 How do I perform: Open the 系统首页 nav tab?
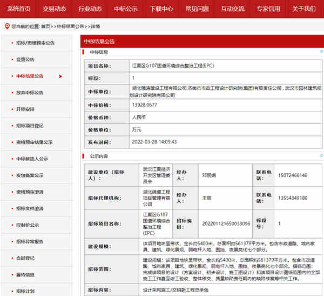pos(18,9)
